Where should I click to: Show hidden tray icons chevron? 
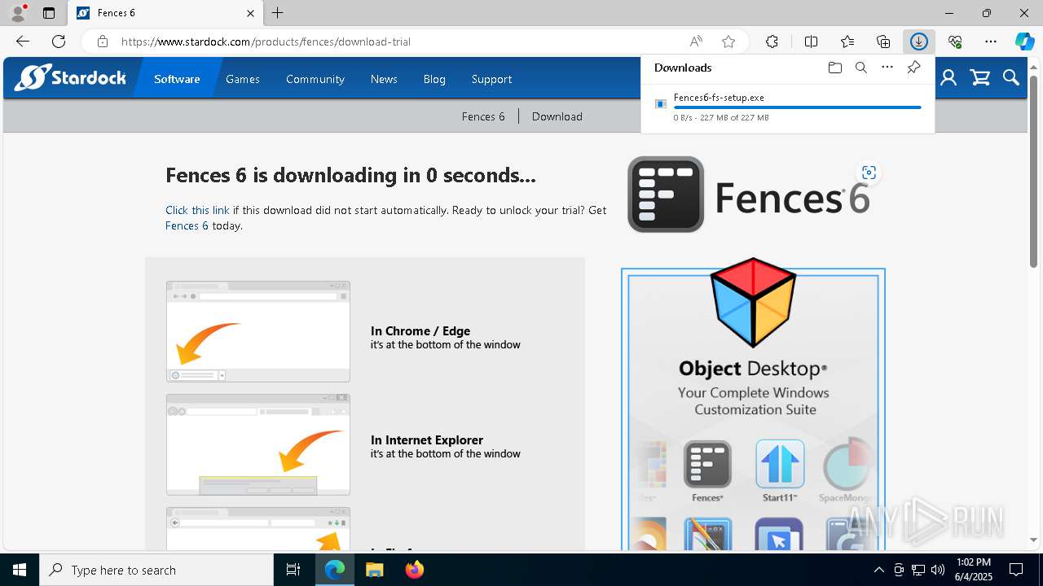(878, 570)
